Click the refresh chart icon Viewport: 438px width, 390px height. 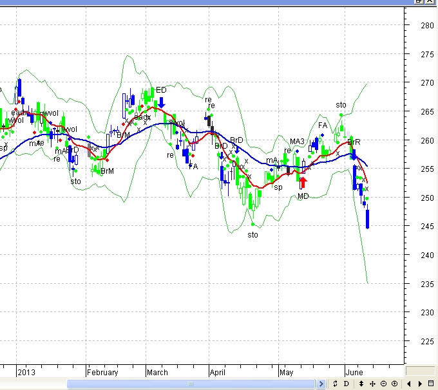(x=336, y=384)
